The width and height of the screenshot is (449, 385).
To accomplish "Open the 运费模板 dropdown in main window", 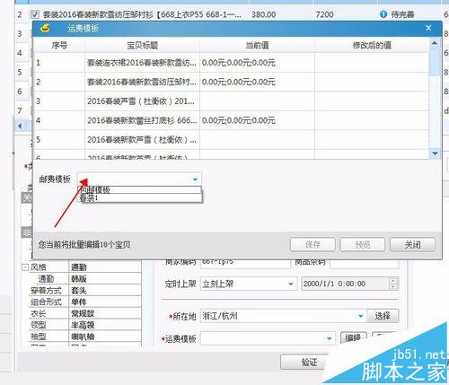I will pos(330,338).
